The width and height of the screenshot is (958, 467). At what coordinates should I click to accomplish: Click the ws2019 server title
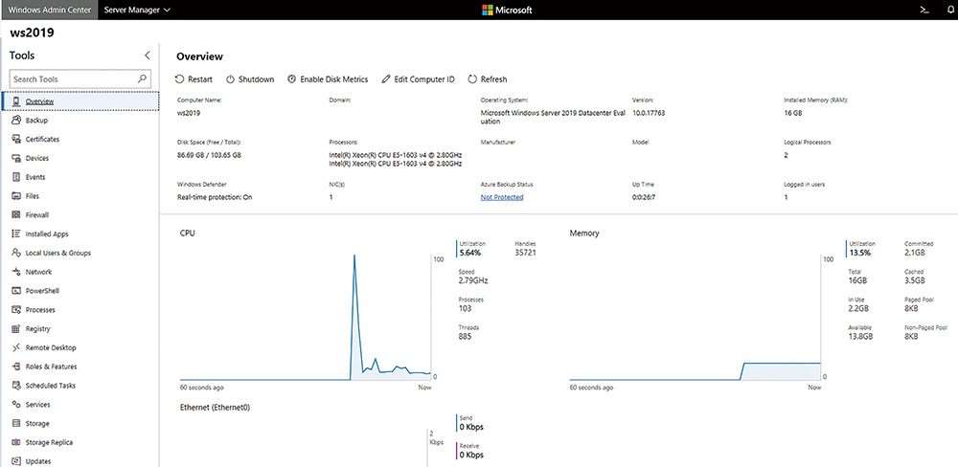tap(32, 33)
